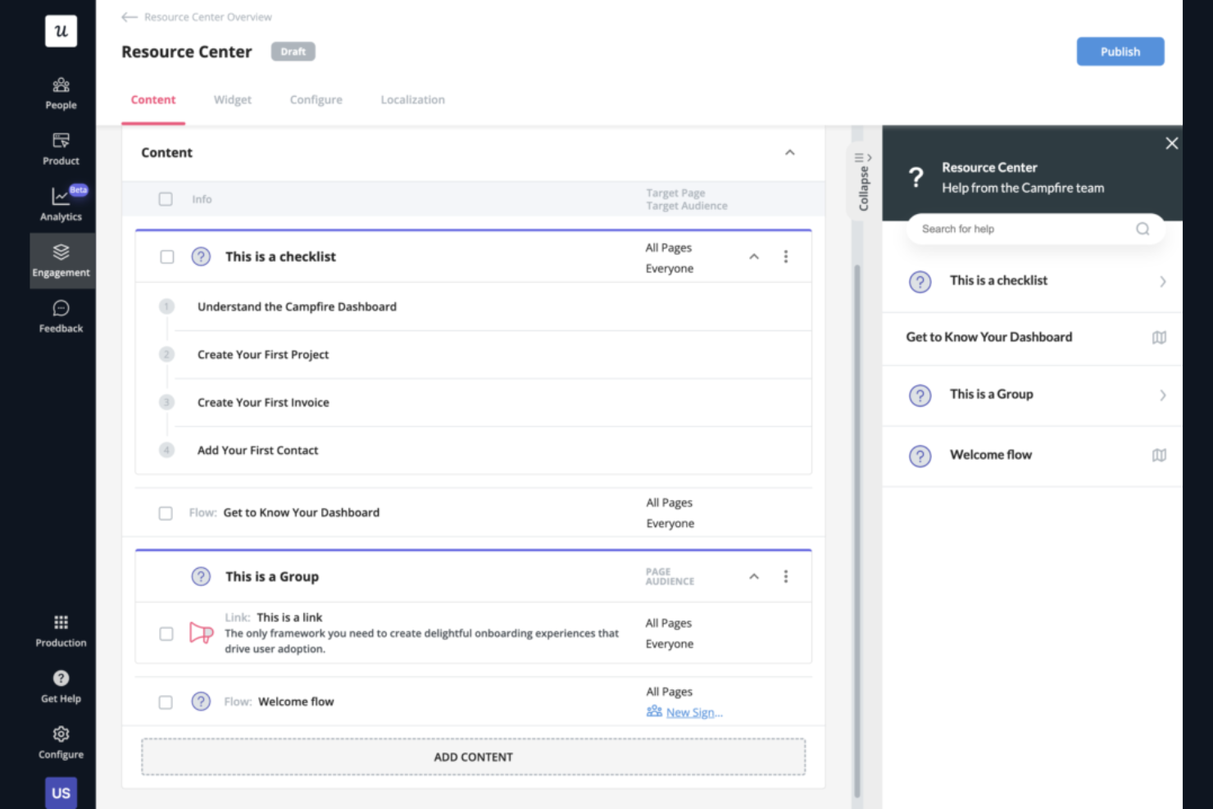The width and height of the screenshot is (1213, 809).
Task: Click the content list vertical scrollbar
Action: tap(857, 529)
